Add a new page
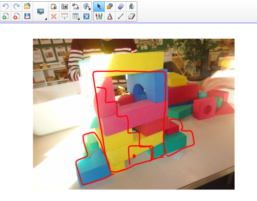This screenshot has width=257, height=201. [x=5, y=16]
